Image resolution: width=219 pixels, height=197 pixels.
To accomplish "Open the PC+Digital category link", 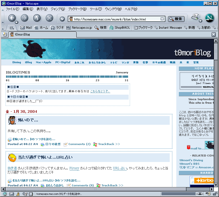I will [x=63, y=62].
